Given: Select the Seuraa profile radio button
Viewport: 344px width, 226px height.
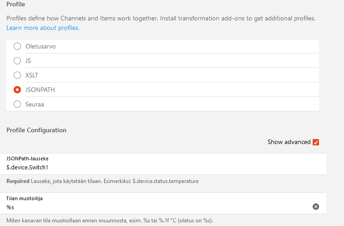Looking at the screenshot, I should 17,104.
